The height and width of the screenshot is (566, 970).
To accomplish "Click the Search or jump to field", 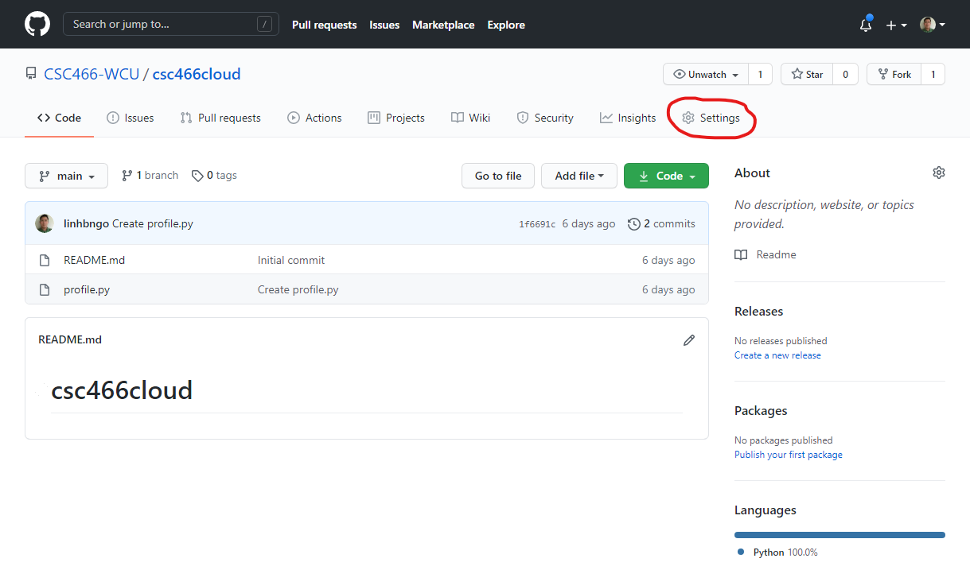I will point(170,24).
